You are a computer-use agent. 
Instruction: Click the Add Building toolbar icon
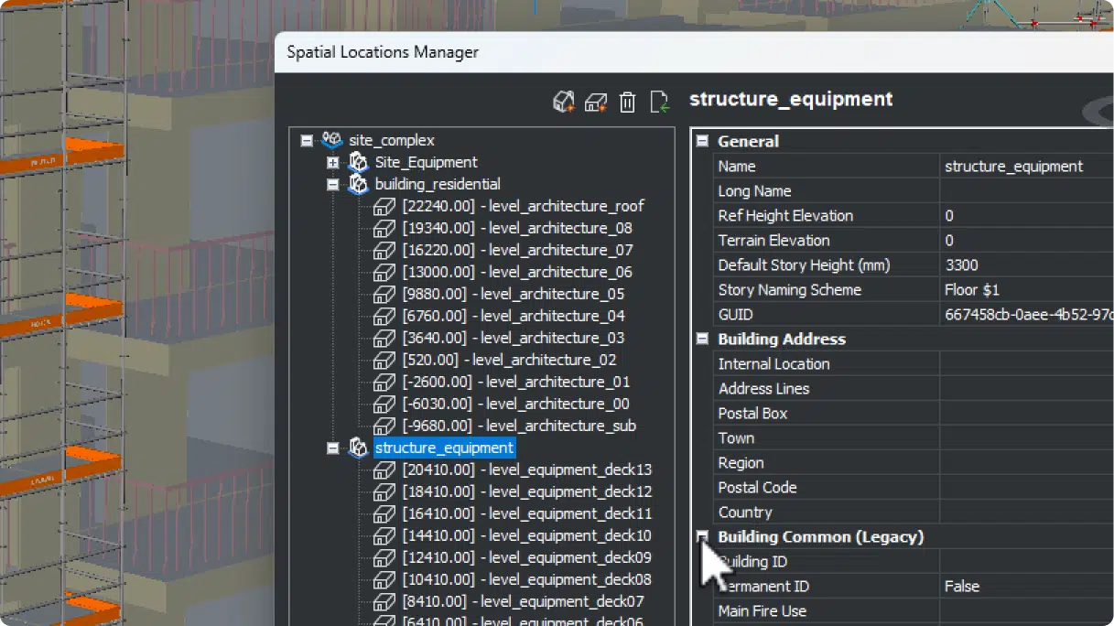coord(565,102)
